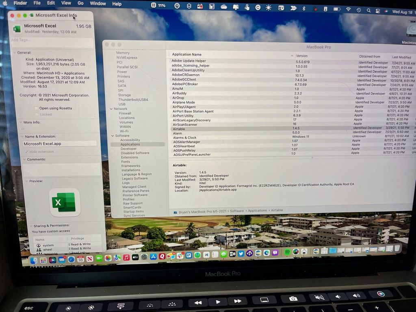Check the Locked checkbox
Screen dimensions: 416x312
point(36,114)
